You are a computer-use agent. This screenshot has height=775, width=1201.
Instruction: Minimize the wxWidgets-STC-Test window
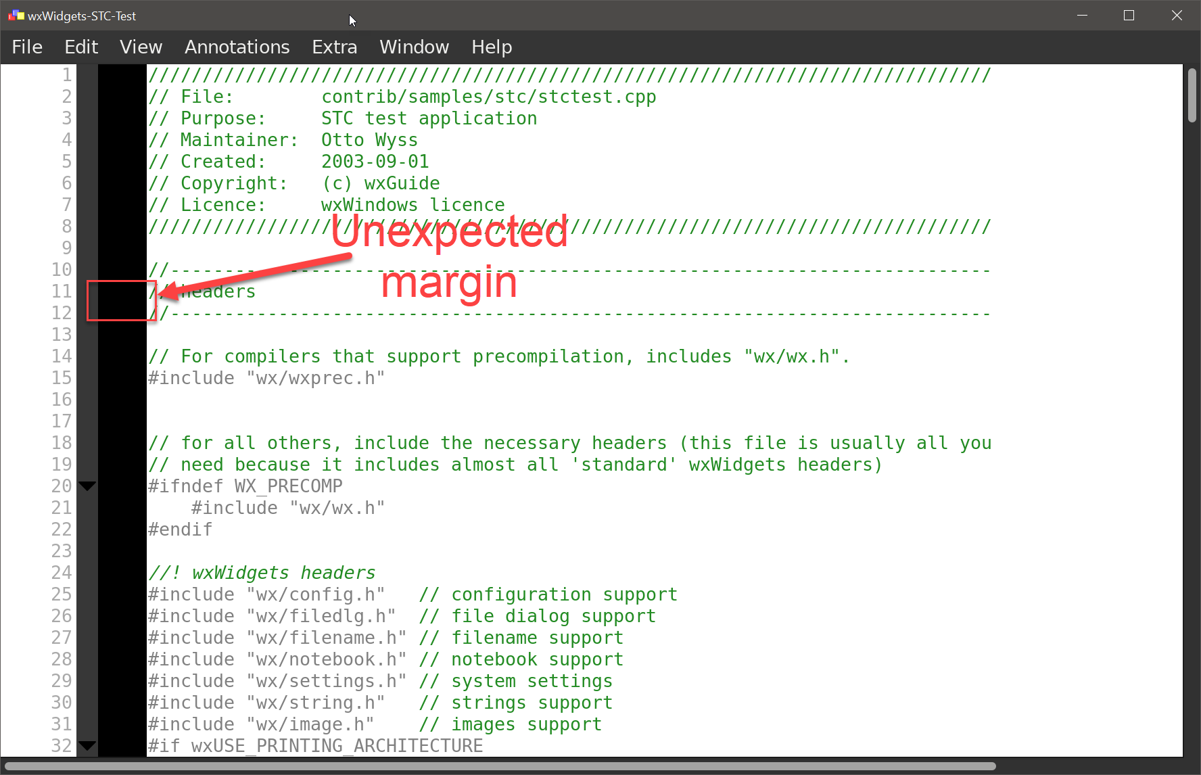(1082, 16)
